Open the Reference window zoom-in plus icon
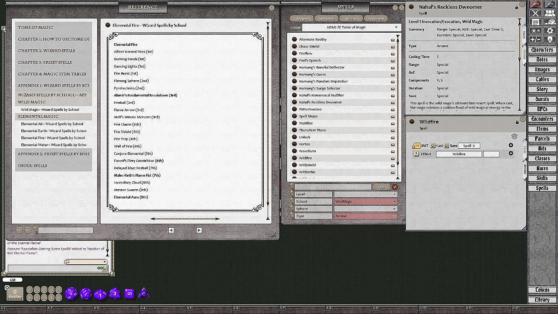Screen dimensions: 558x314 [19, 230]
